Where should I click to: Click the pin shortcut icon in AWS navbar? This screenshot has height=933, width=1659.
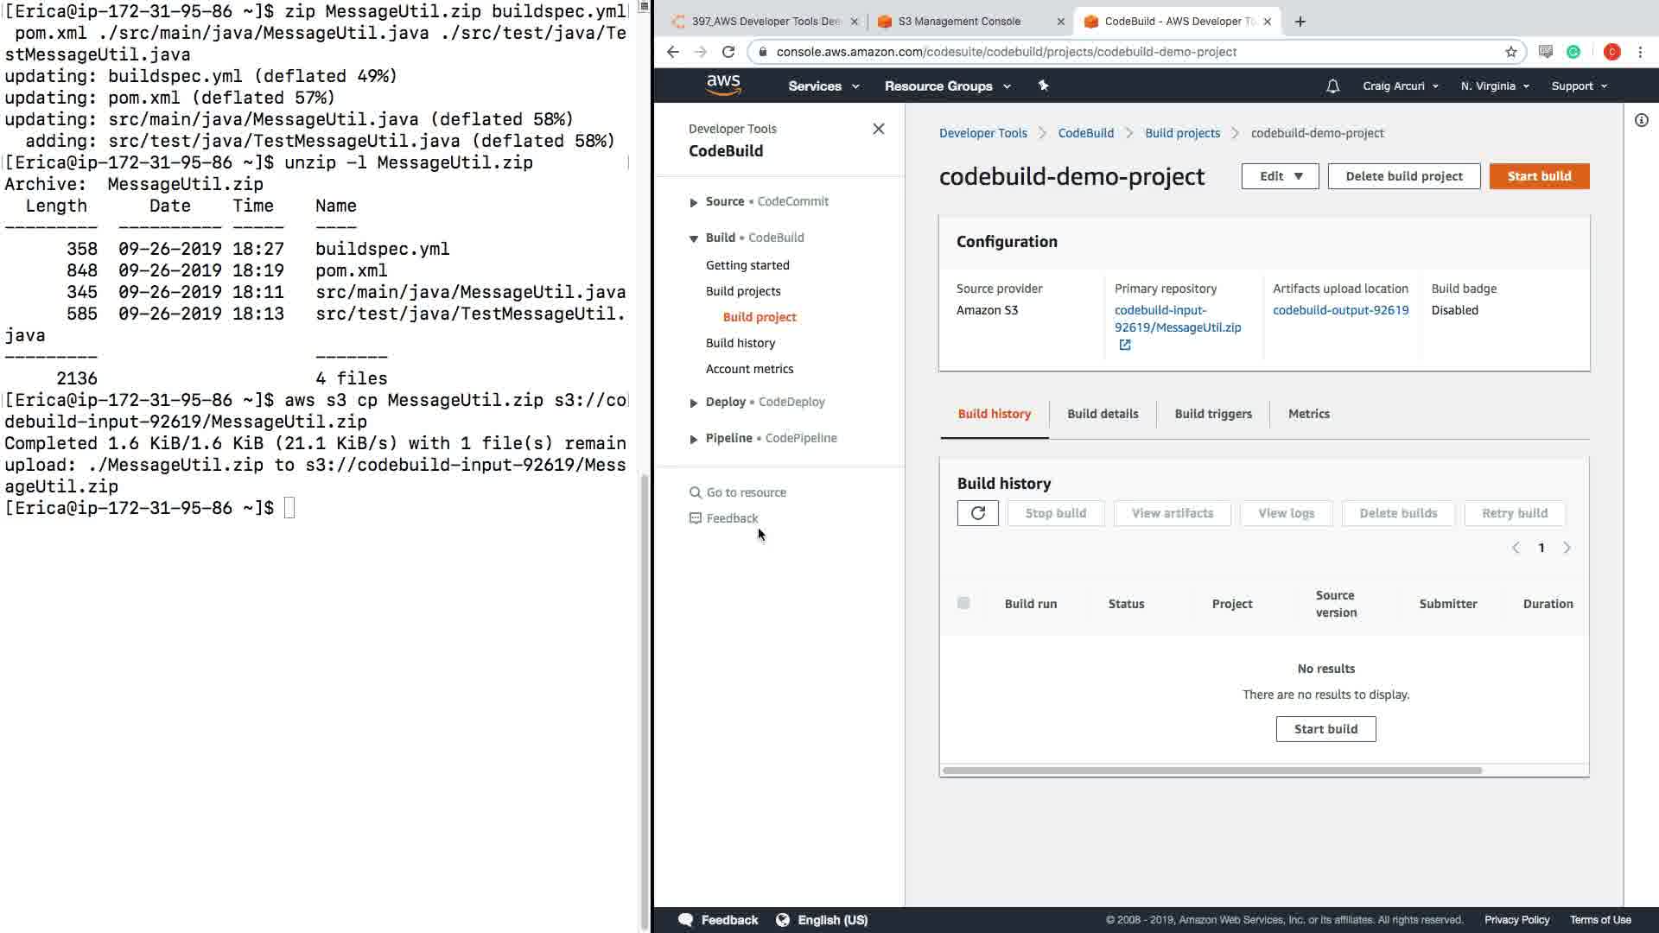point(1043,86)
